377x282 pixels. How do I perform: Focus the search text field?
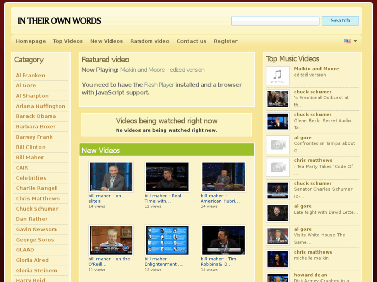click(275, 21)
